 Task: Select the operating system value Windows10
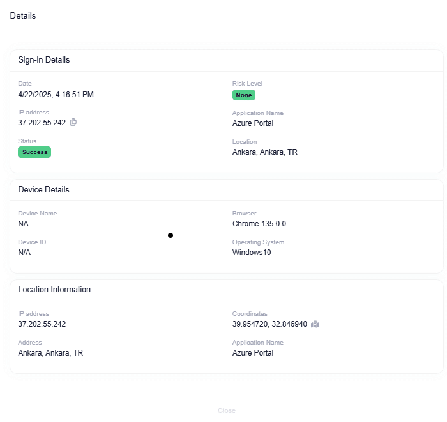coord(251,253)
